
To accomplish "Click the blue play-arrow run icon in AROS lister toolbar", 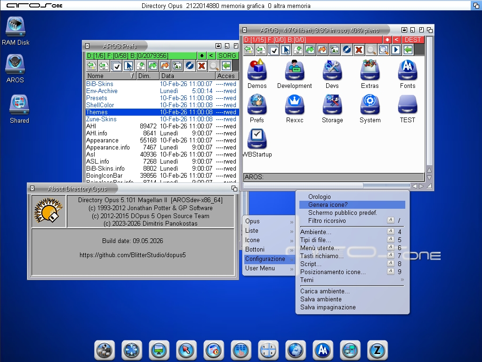I will [396, 50].
